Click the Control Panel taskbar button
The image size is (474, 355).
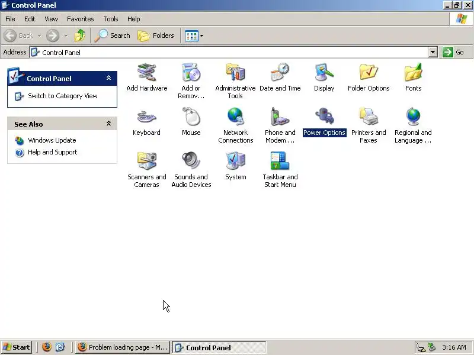click(219, 347)
